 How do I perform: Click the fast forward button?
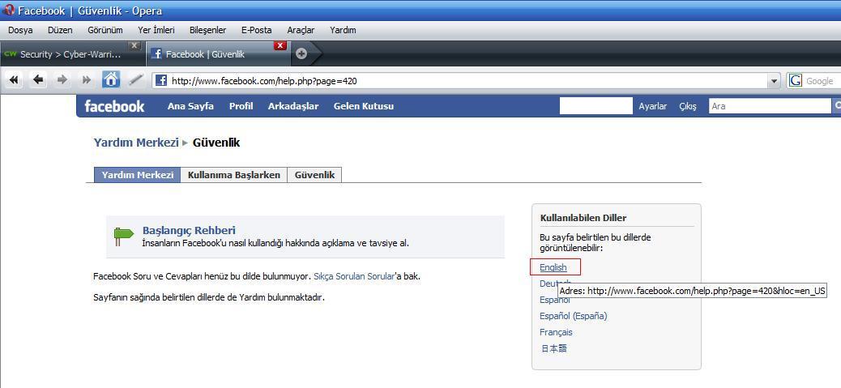87,80
